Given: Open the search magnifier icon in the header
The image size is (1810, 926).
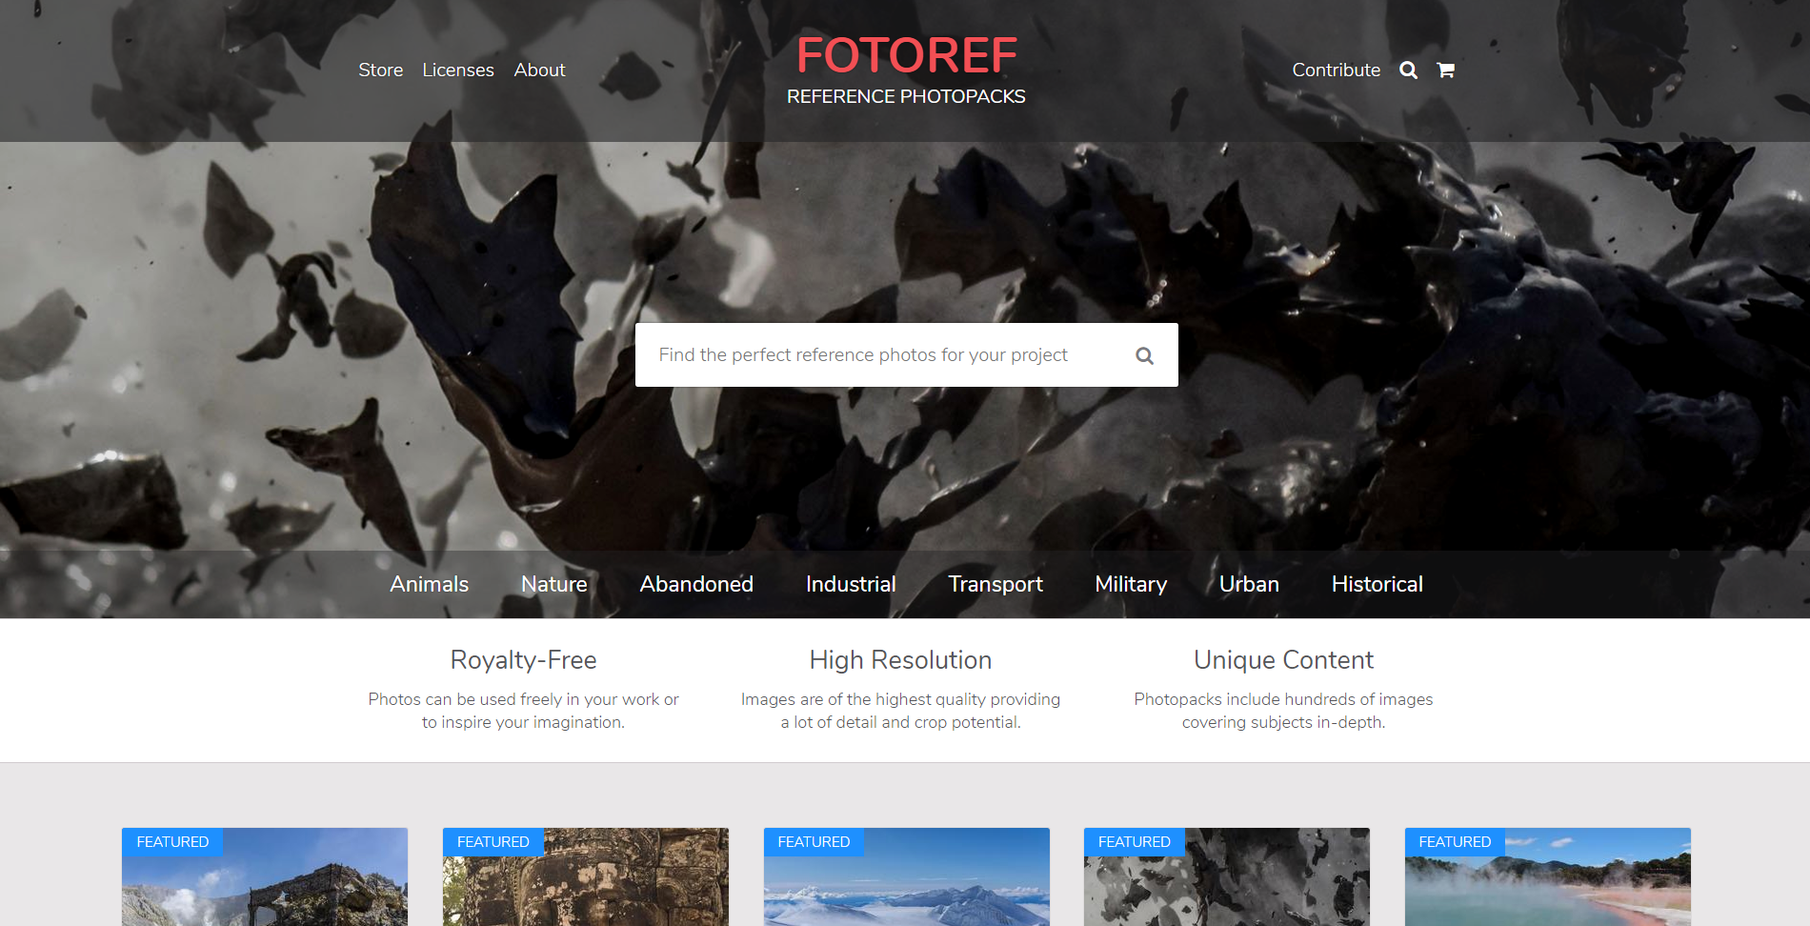Looking at the screenshot, I should coord(1408,70).
